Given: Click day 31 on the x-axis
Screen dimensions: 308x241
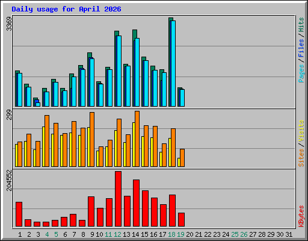Looking at the screenshot, I should pyautogui.click(x=289, y=234).
